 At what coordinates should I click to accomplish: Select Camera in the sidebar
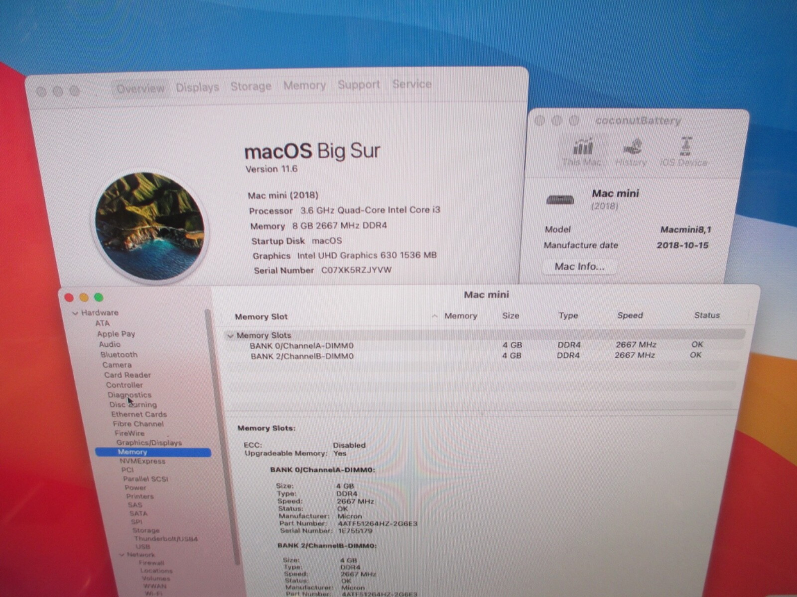pos(117,365)
